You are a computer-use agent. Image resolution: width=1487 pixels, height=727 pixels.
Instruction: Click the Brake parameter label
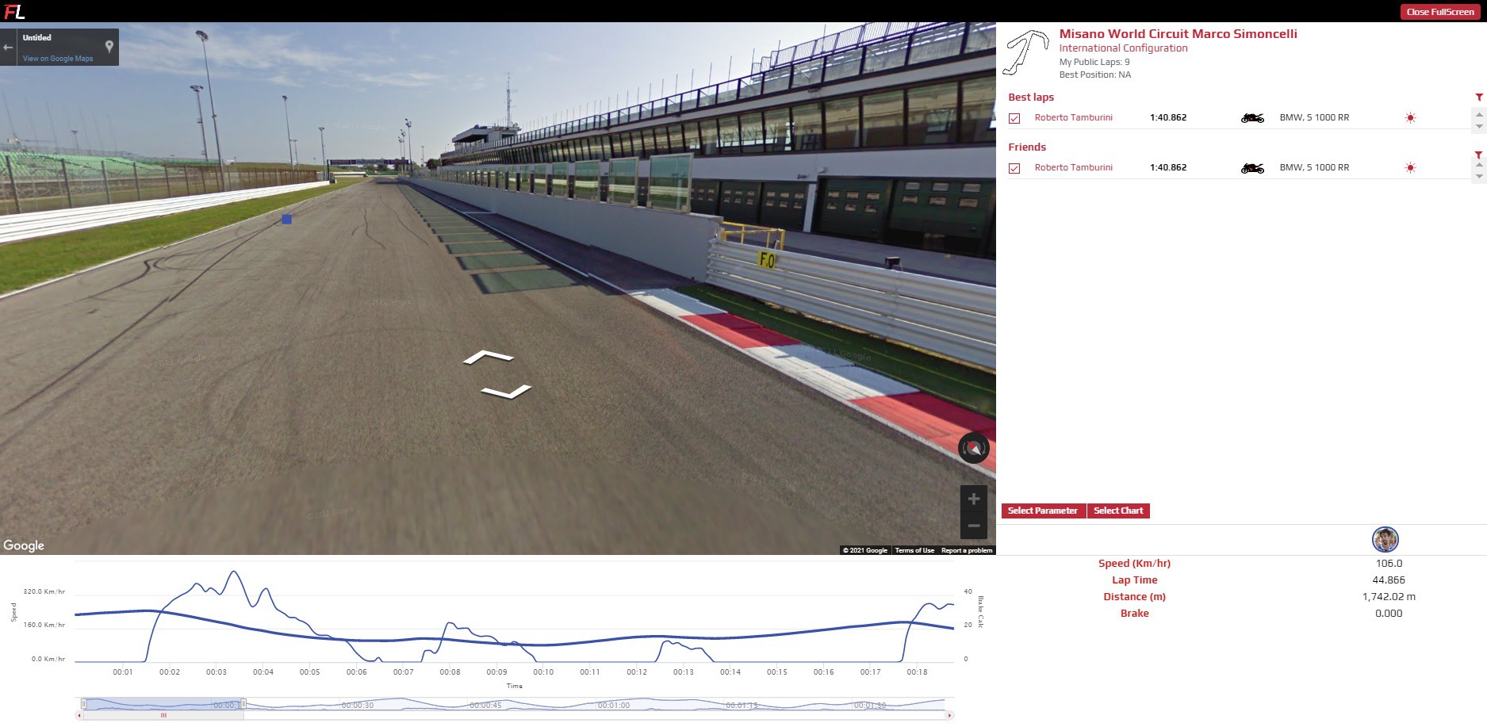[1134, 614]
